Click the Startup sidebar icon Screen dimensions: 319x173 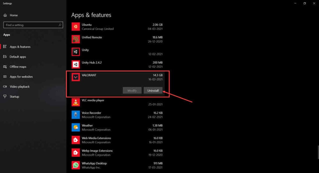[x=5, y=96]
